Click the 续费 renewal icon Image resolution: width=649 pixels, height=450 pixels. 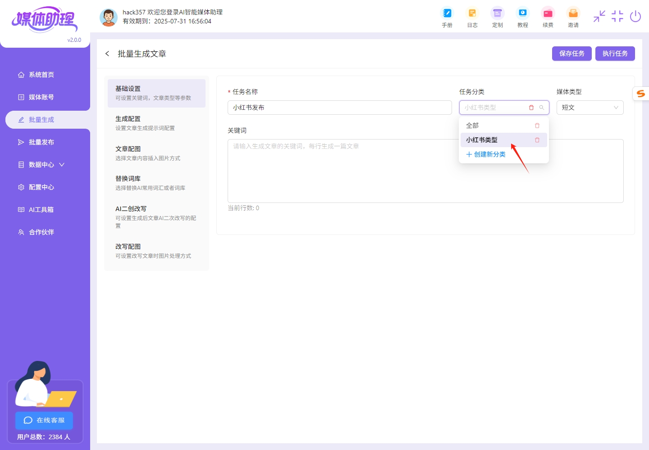tap(548, 17)
